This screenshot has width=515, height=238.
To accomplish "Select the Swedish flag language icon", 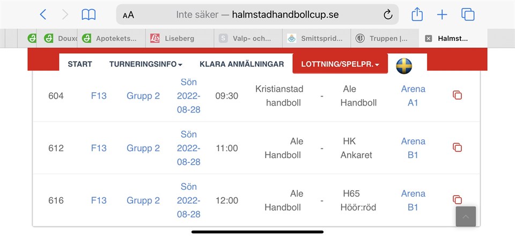I will coord(404,65).
